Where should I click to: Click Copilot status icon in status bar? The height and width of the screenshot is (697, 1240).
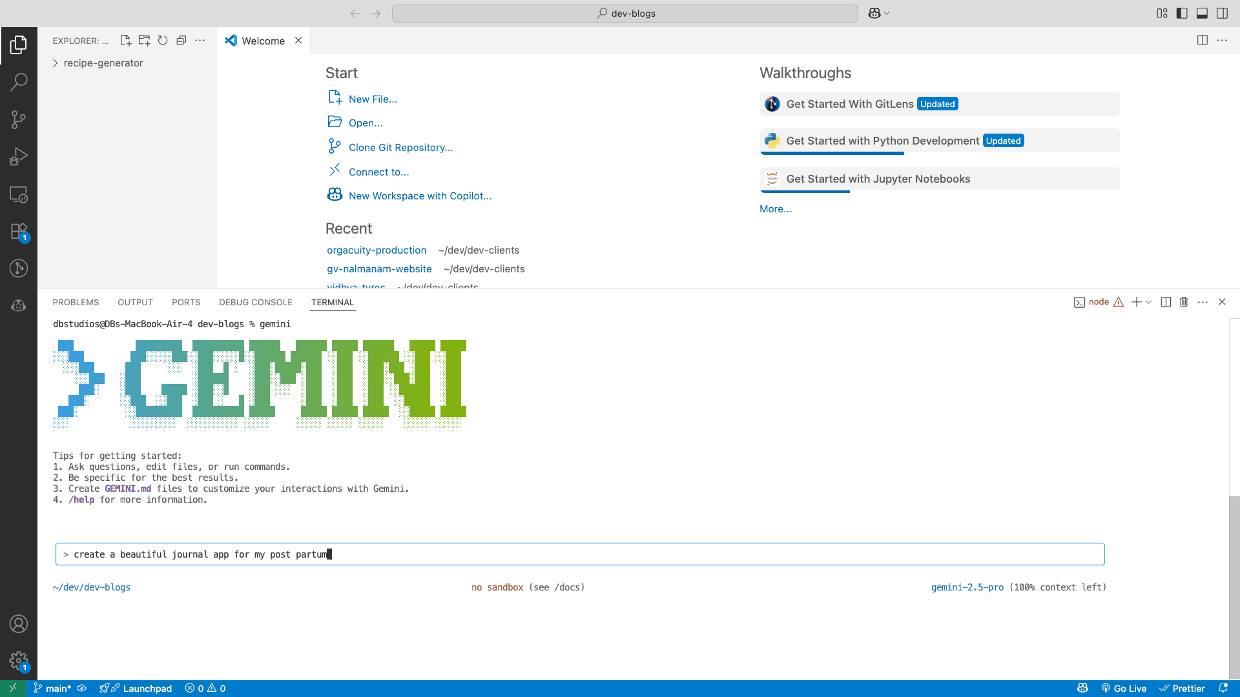coord(1083,689)
